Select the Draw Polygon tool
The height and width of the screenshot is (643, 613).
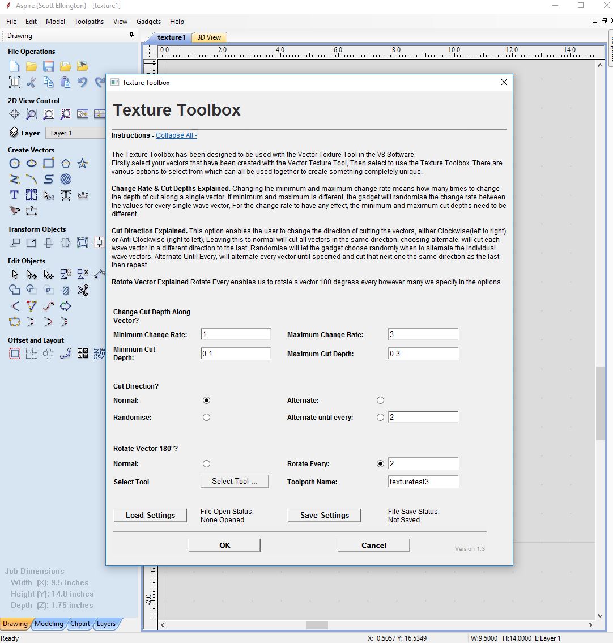click(66, 163)
